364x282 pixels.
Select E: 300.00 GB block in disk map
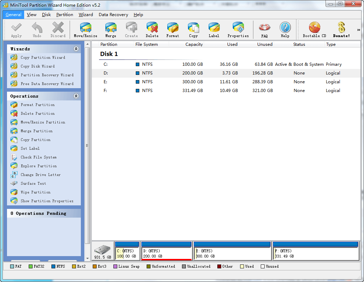[x=232, y=251]
